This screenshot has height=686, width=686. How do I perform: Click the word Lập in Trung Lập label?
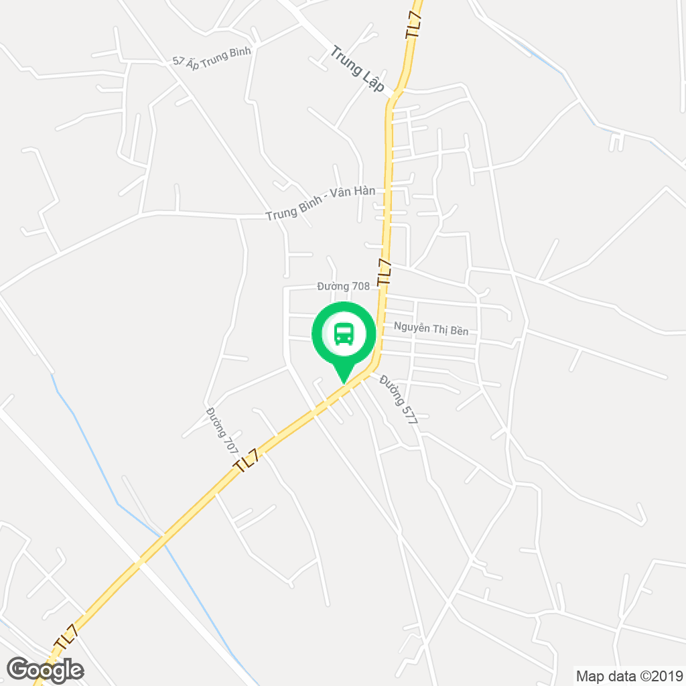coord(372,81)
